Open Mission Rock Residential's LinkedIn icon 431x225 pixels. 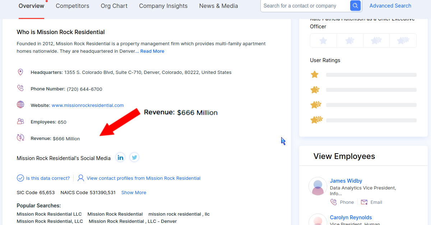tap(120, 158)
